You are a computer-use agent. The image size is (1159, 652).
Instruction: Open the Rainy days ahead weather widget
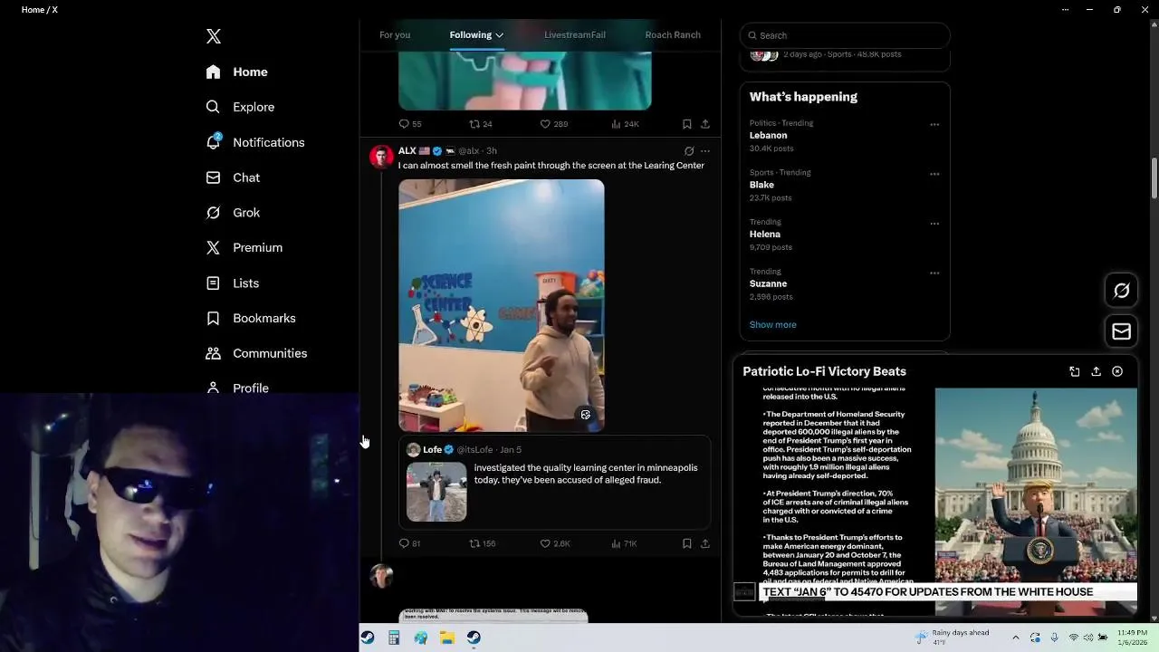tap(952, 637)
